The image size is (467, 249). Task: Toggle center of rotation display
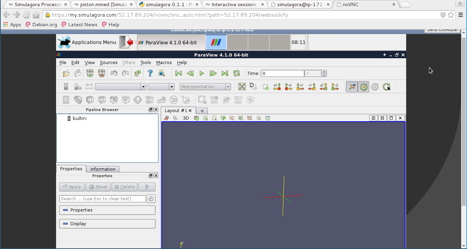point(363,87)
